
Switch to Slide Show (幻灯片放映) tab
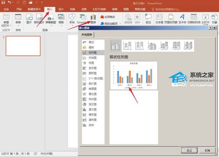pos(99,9)
